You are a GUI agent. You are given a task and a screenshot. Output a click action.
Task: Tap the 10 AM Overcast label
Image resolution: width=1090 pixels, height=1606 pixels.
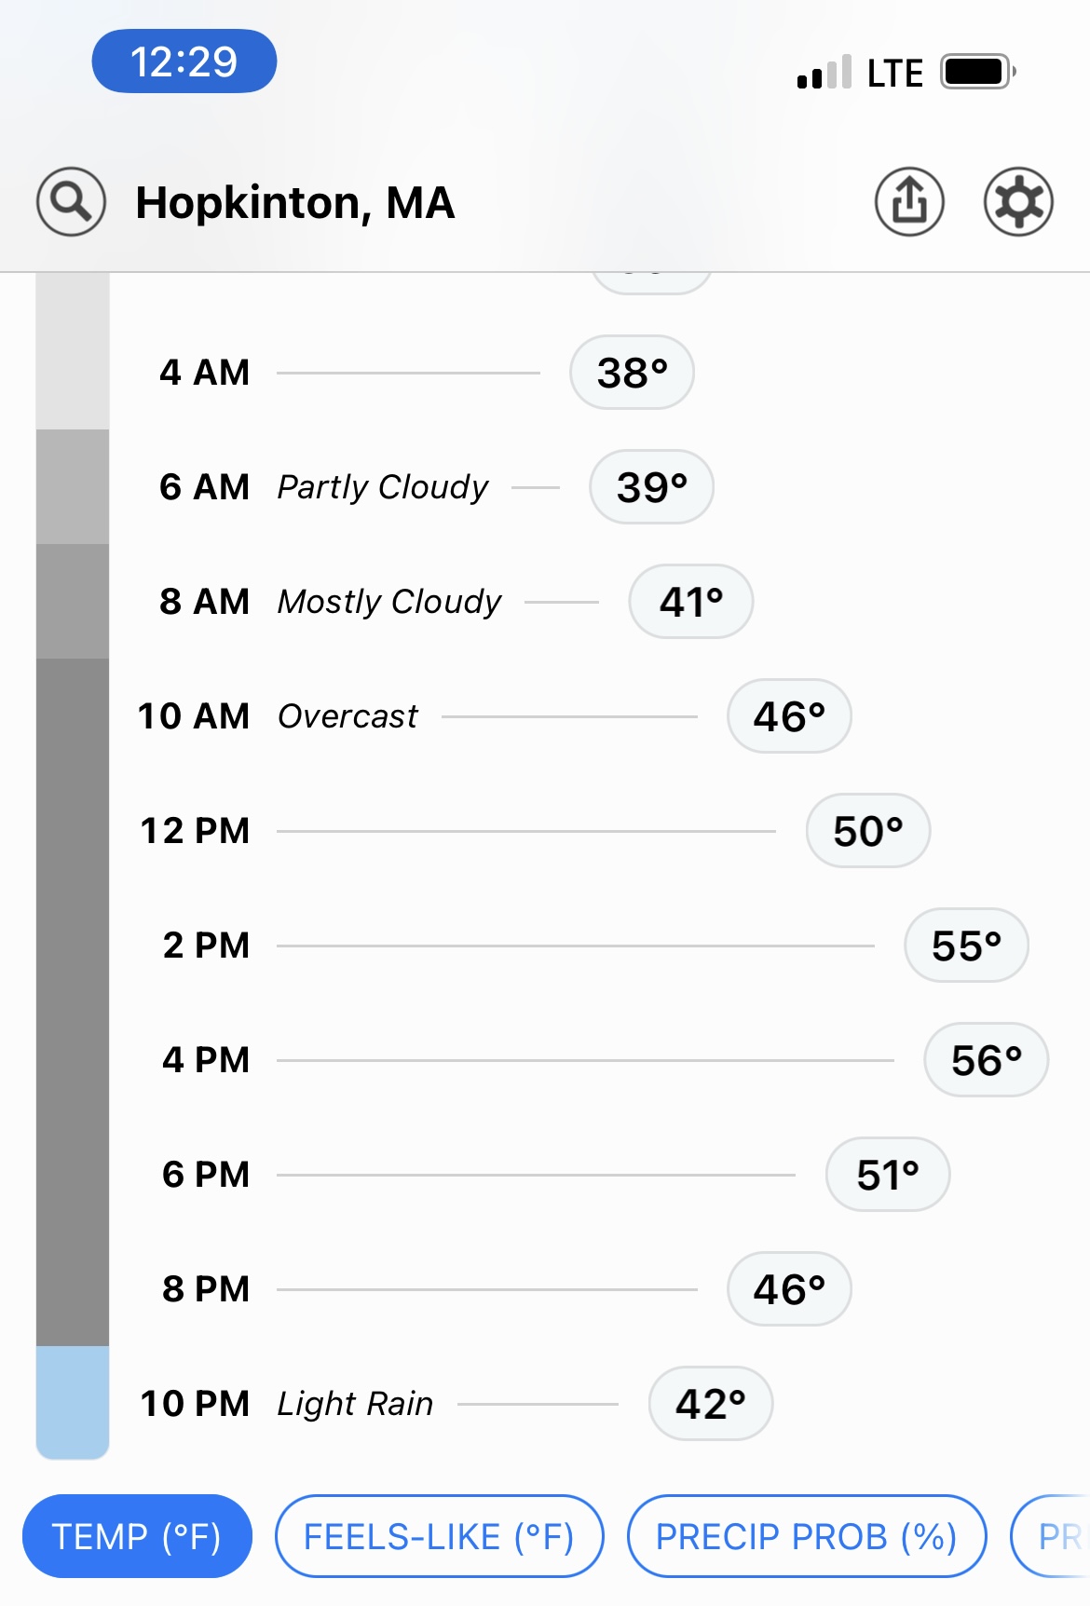347,716
